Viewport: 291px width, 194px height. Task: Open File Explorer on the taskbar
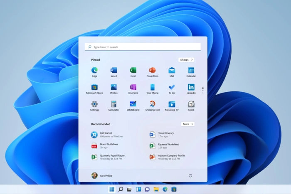tap(156, 189)
